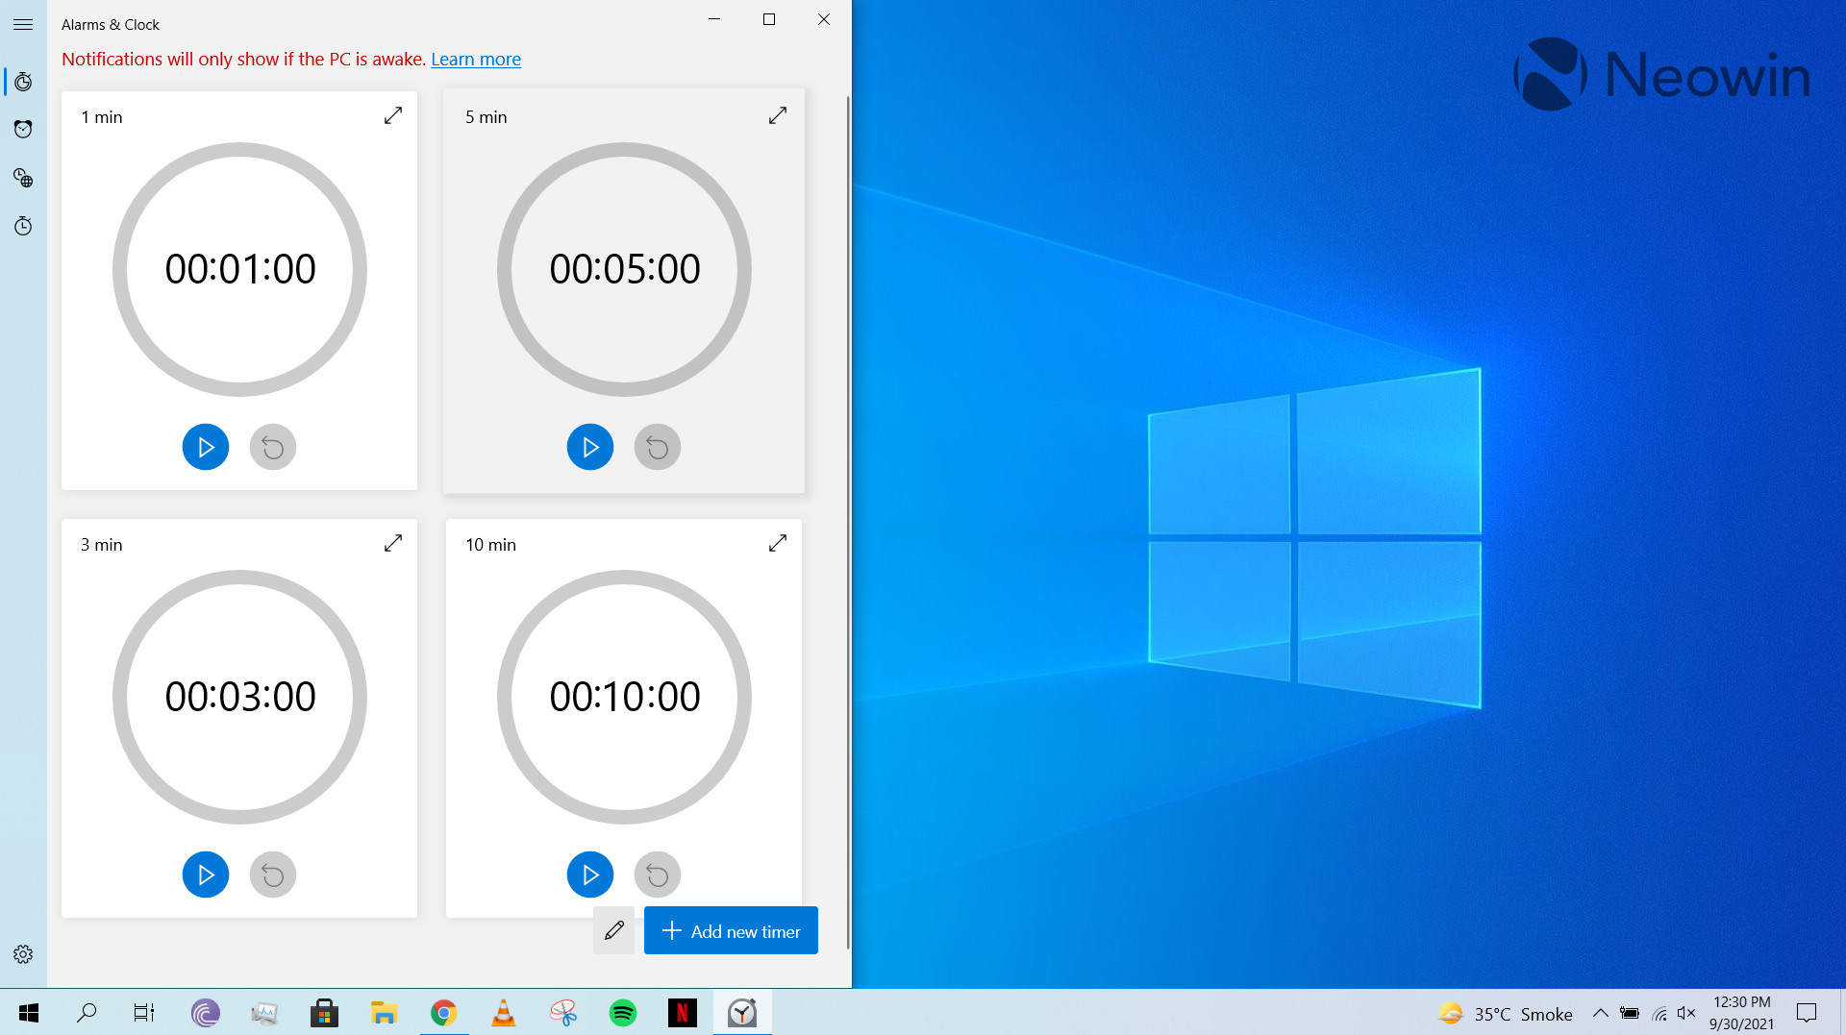Screen dimensions: 1846x1035
Task: Launch VLC media player from taskbar
Action: click(x=503, y=1013)
